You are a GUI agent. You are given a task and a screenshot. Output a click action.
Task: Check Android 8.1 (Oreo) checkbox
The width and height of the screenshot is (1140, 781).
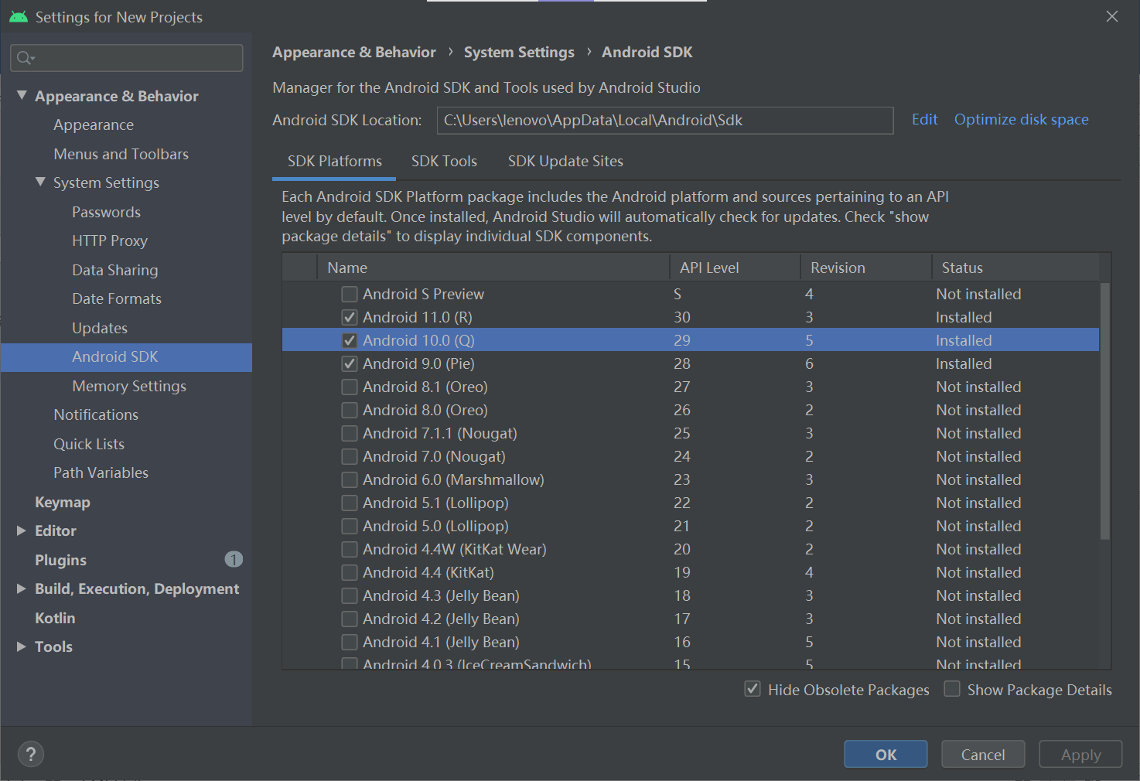click(x=350, y=387)
